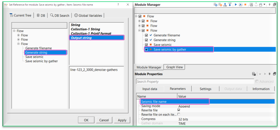Click the help question mark in dialog title
Viewport: 280px width, 130px height.
tap(118, 5)
